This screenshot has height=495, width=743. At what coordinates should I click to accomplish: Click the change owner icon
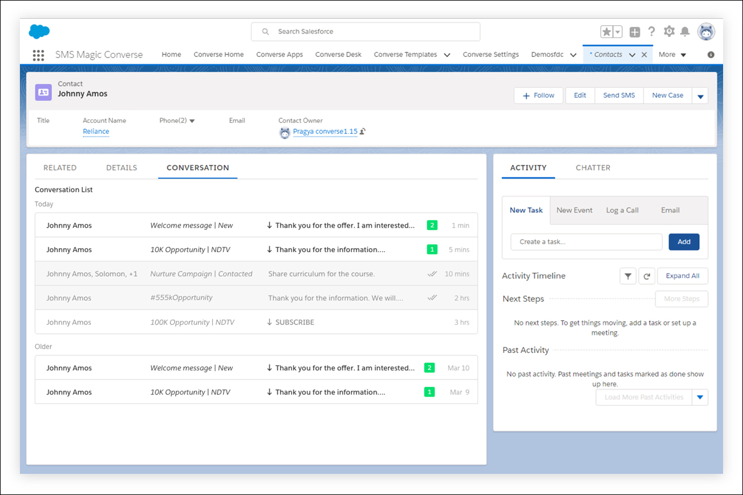tap(363, 131)
